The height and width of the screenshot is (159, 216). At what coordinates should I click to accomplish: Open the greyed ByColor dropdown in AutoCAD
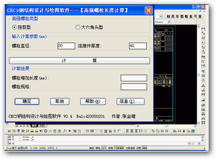(x=194, y=22)
